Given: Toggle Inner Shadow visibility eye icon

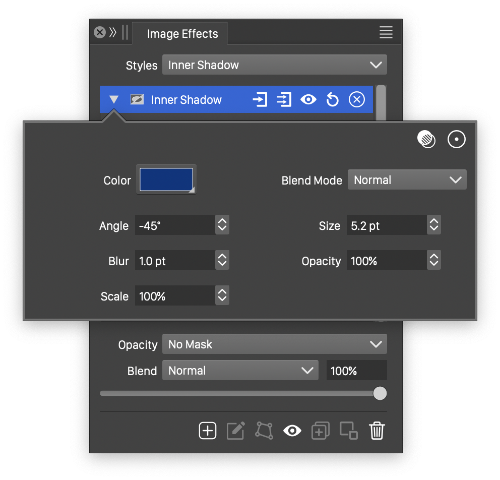Looking at the screenshot, I should 308,100.
